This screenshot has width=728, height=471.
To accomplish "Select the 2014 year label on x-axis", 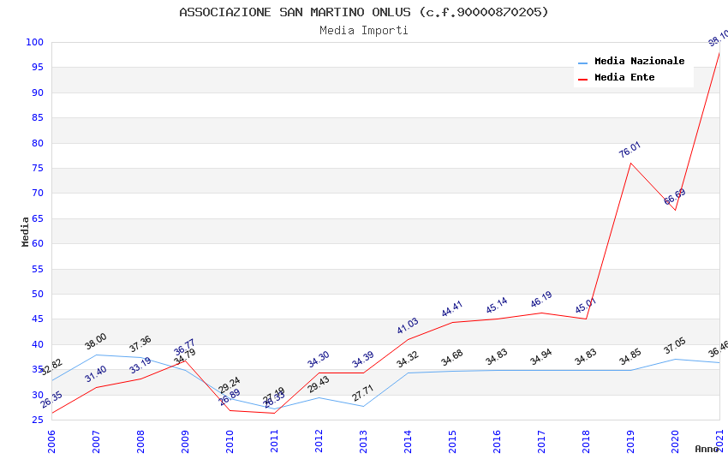I will click(408, 441).
